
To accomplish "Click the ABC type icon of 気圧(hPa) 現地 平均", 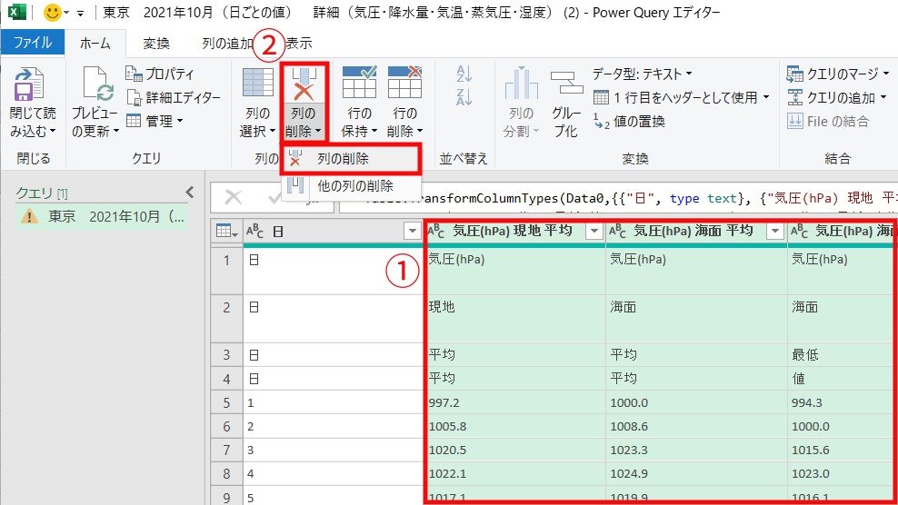I will click(x=436, y=231).
